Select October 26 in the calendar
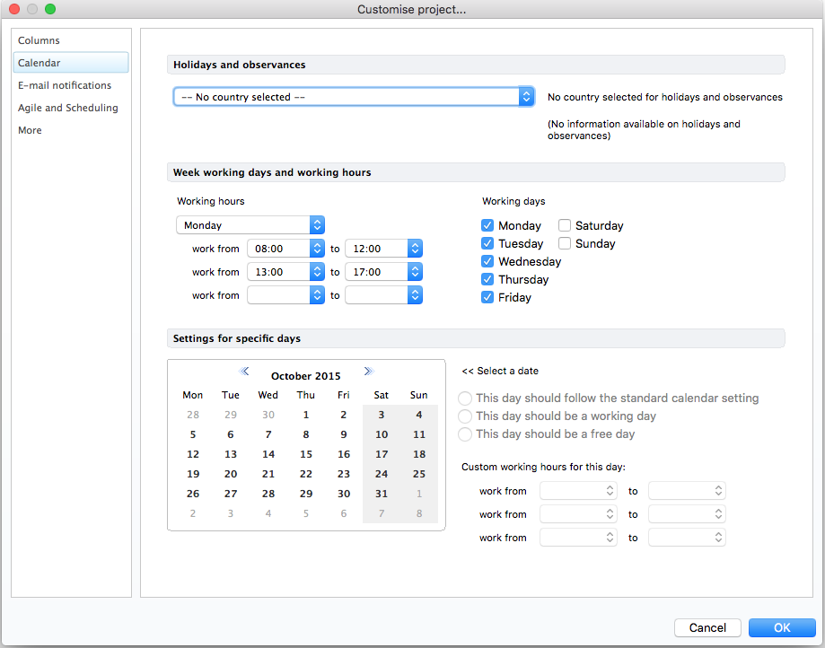Viewport: 825px width, 648px height. click(x=193, y=494)
